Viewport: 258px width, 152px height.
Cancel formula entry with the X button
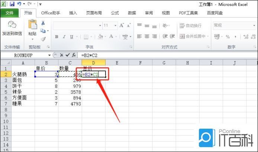62,55
